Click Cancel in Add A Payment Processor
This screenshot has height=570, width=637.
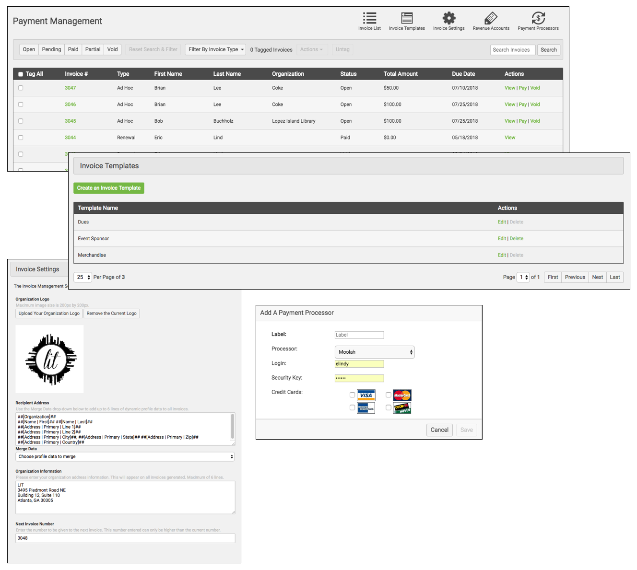point(439,430)
